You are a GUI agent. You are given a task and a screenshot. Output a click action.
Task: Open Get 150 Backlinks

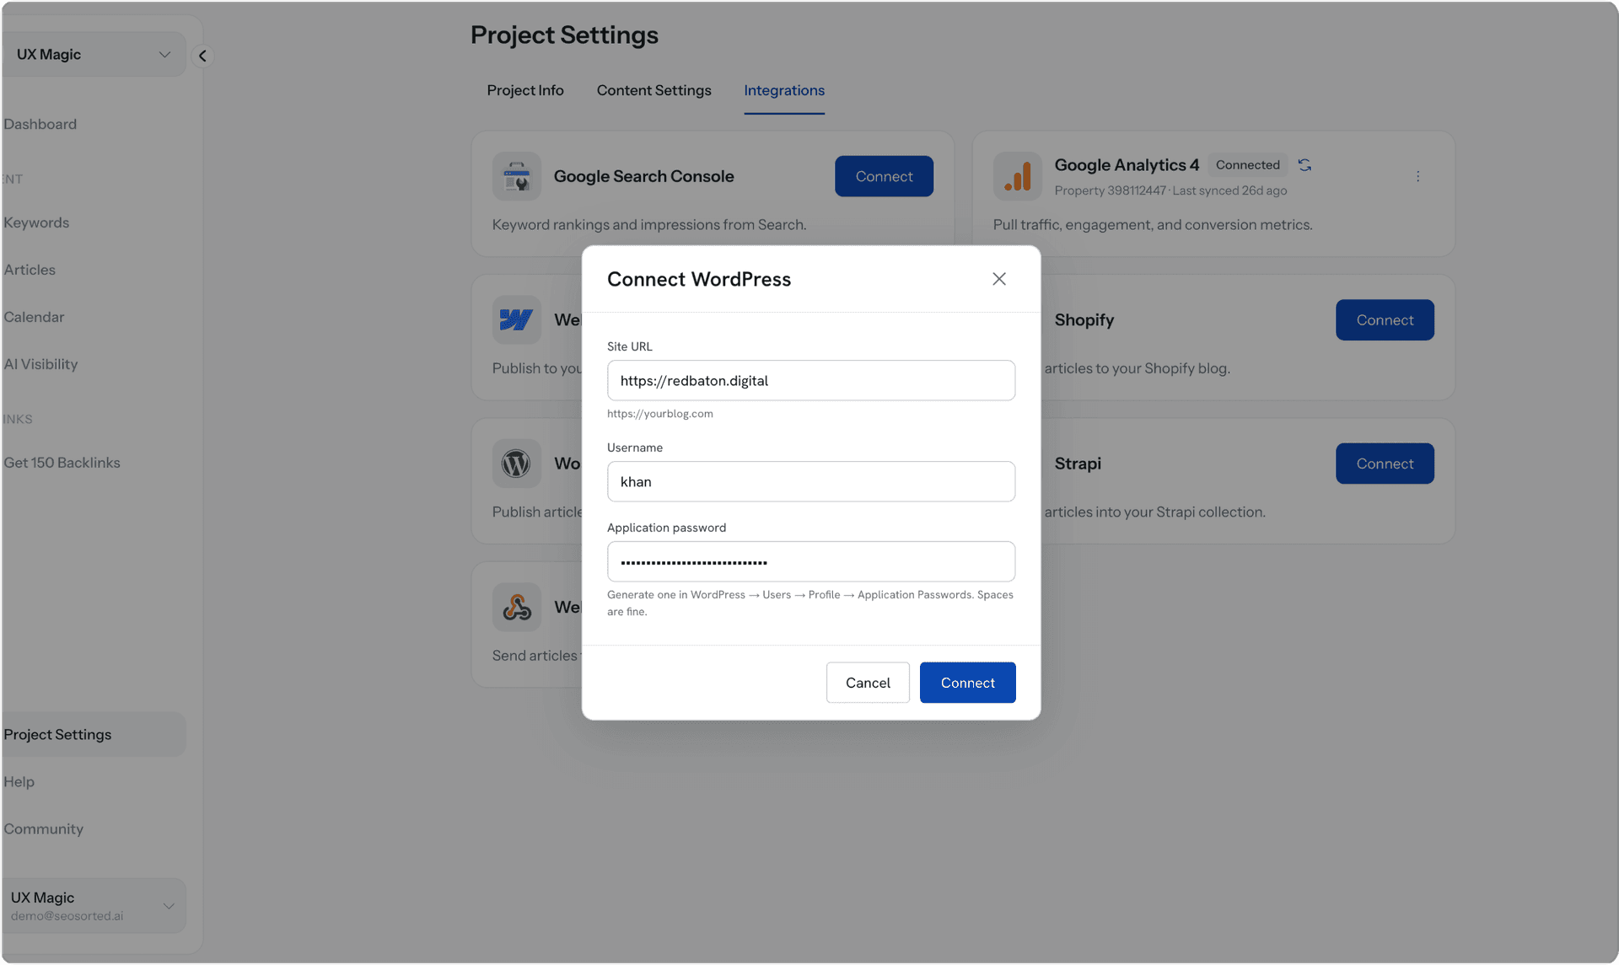click(x=62, y=463)
